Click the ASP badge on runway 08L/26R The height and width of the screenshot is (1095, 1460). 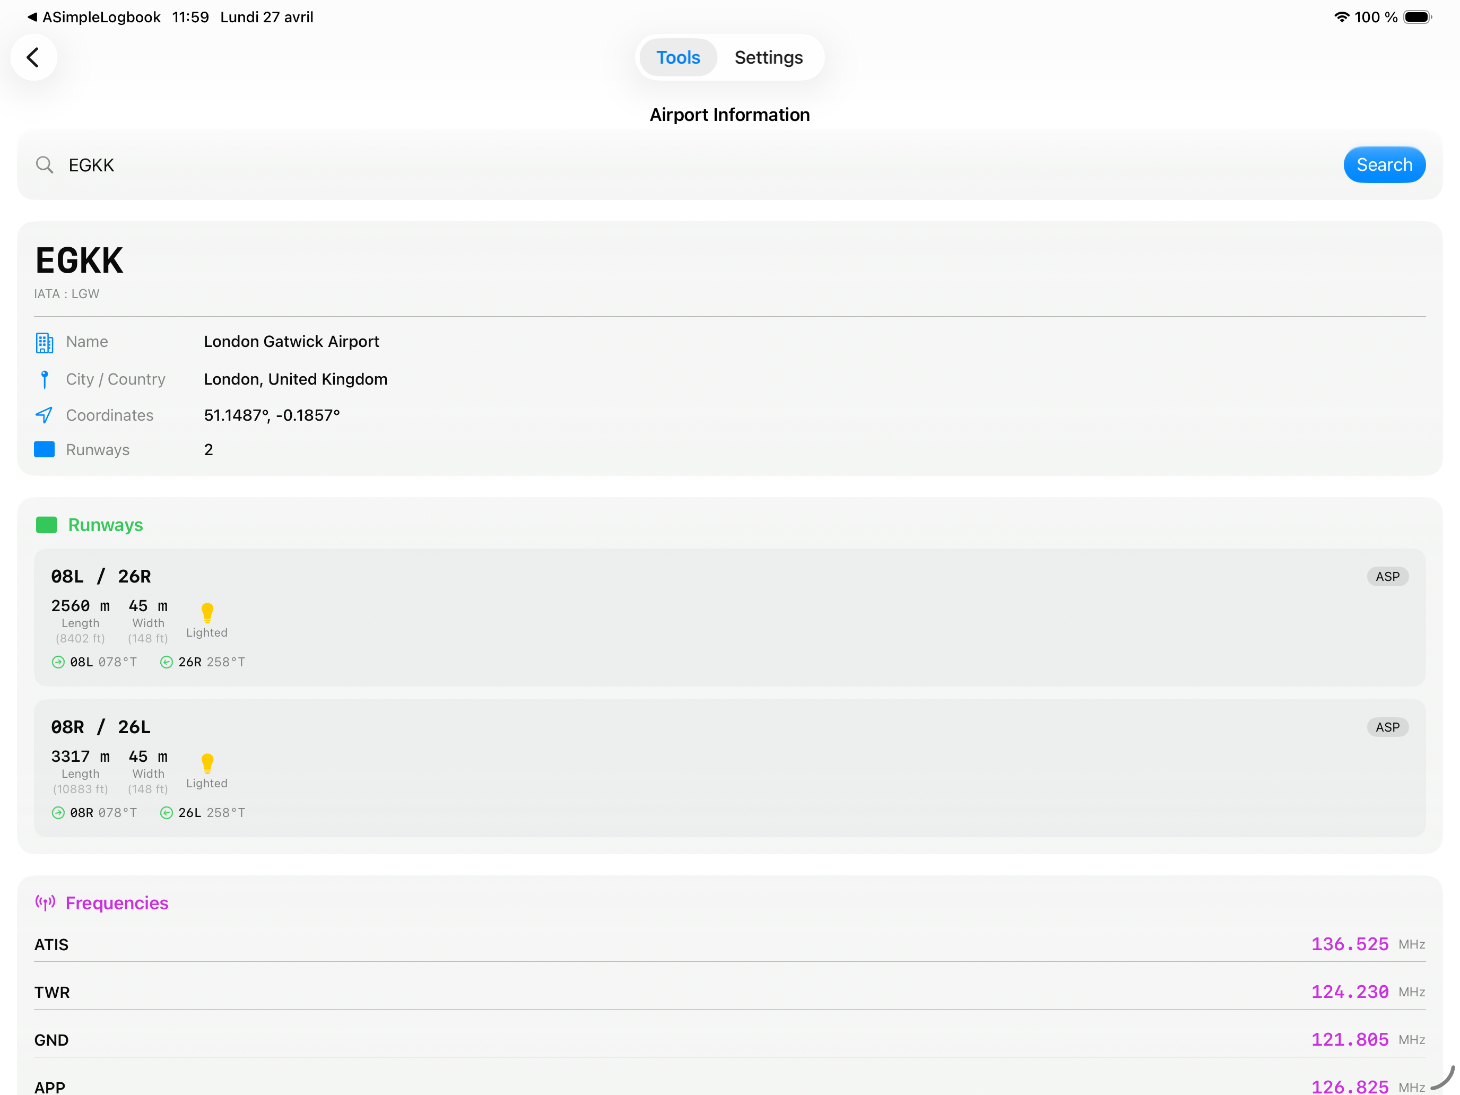[1387, 576]
